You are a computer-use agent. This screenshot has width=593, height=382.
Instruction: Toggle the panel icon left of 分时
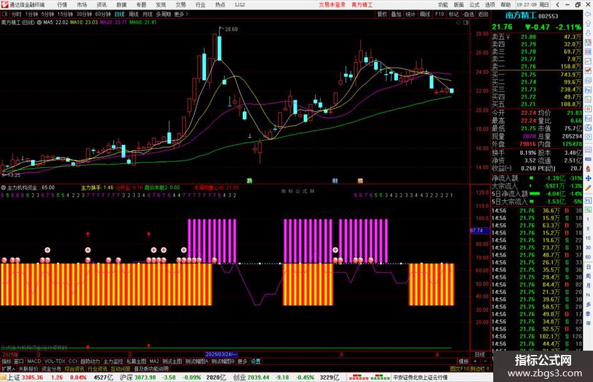(5, 14)
